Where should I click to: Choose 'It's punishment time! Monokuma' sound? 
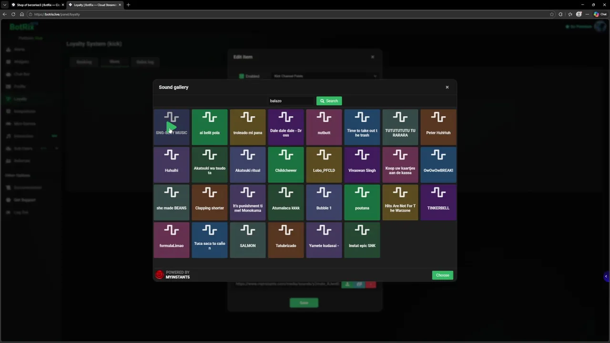248,202
